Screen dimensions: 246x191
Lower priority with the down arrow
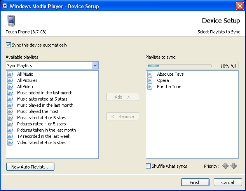point(234,166)
